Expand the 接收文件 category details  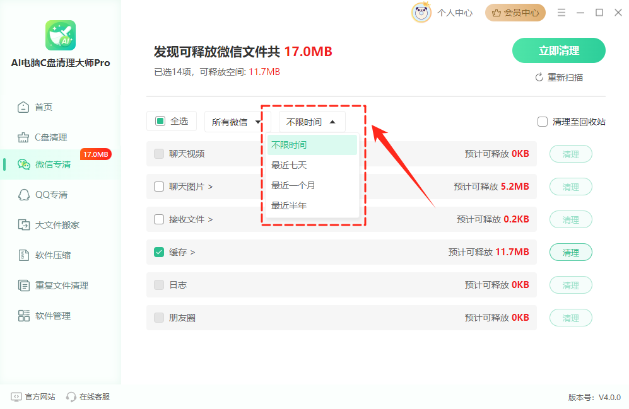click(x=210, y=219)
